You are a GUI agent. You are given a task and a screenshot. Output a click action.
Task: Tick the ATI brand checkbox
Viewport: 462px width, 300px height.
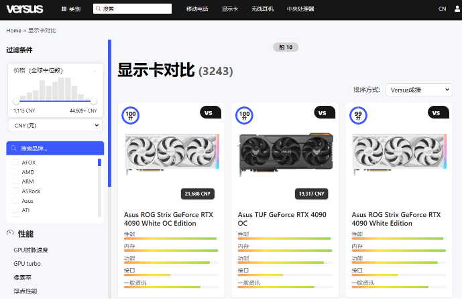pyautogui.click(x=15, y=210)
